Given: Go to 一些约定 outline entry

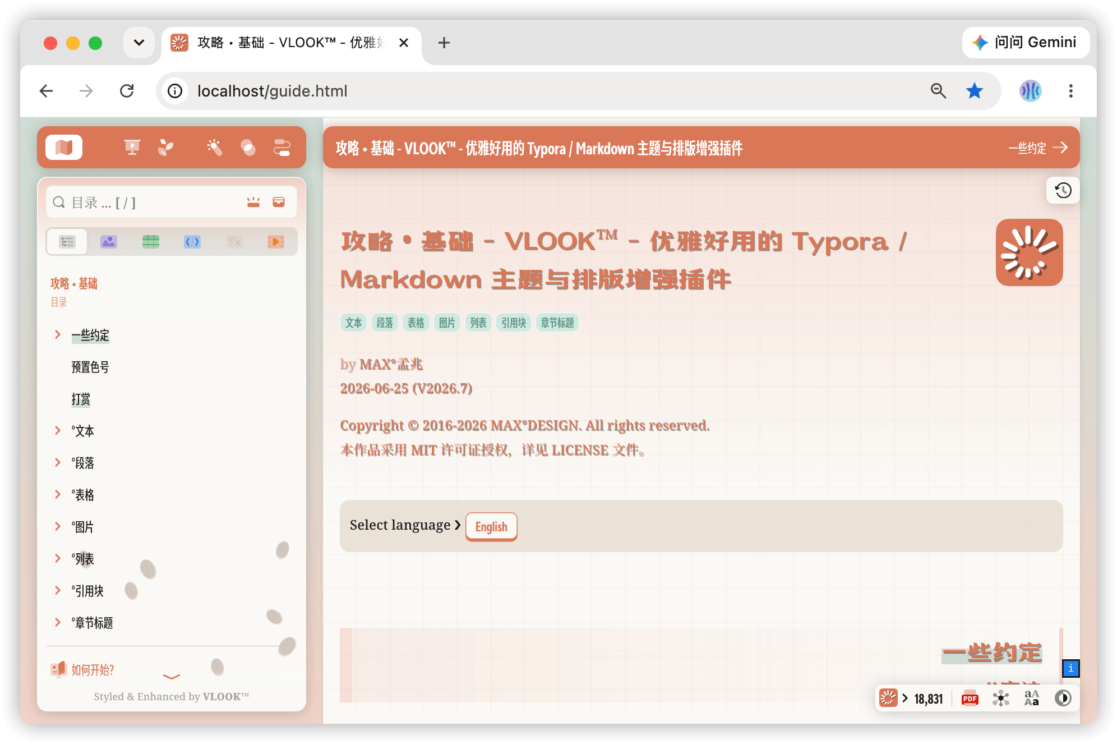Looking at the screenshot, I should click(x=90, y=335).
